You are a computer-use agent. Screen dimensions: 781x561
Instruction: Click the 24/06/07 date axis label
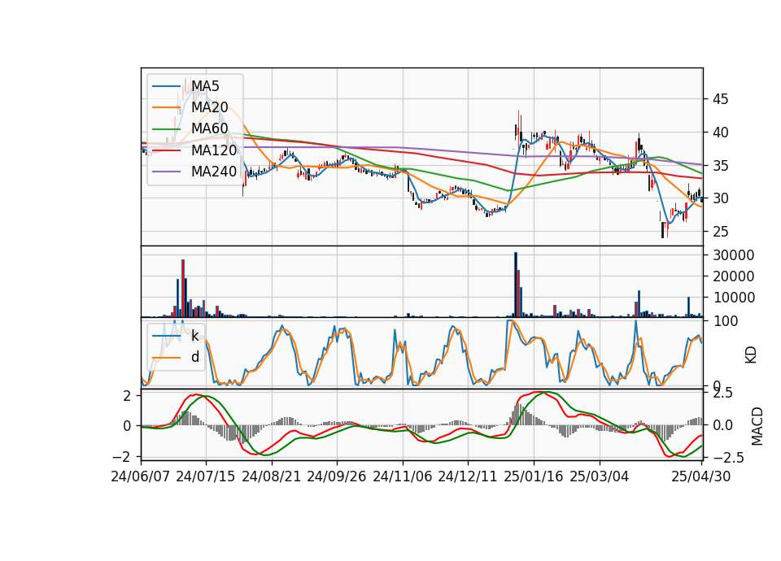(x=141, y=476)
